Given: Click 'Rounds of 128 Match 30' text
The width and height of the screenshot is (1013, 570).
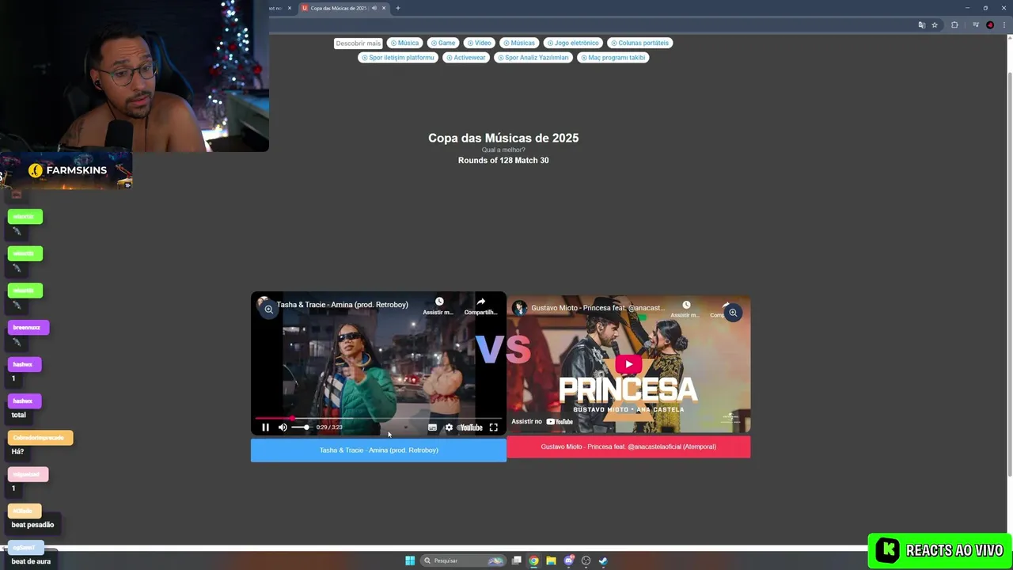Looking at the screenshot, I should pyautogui.click(x=503, y=160).
